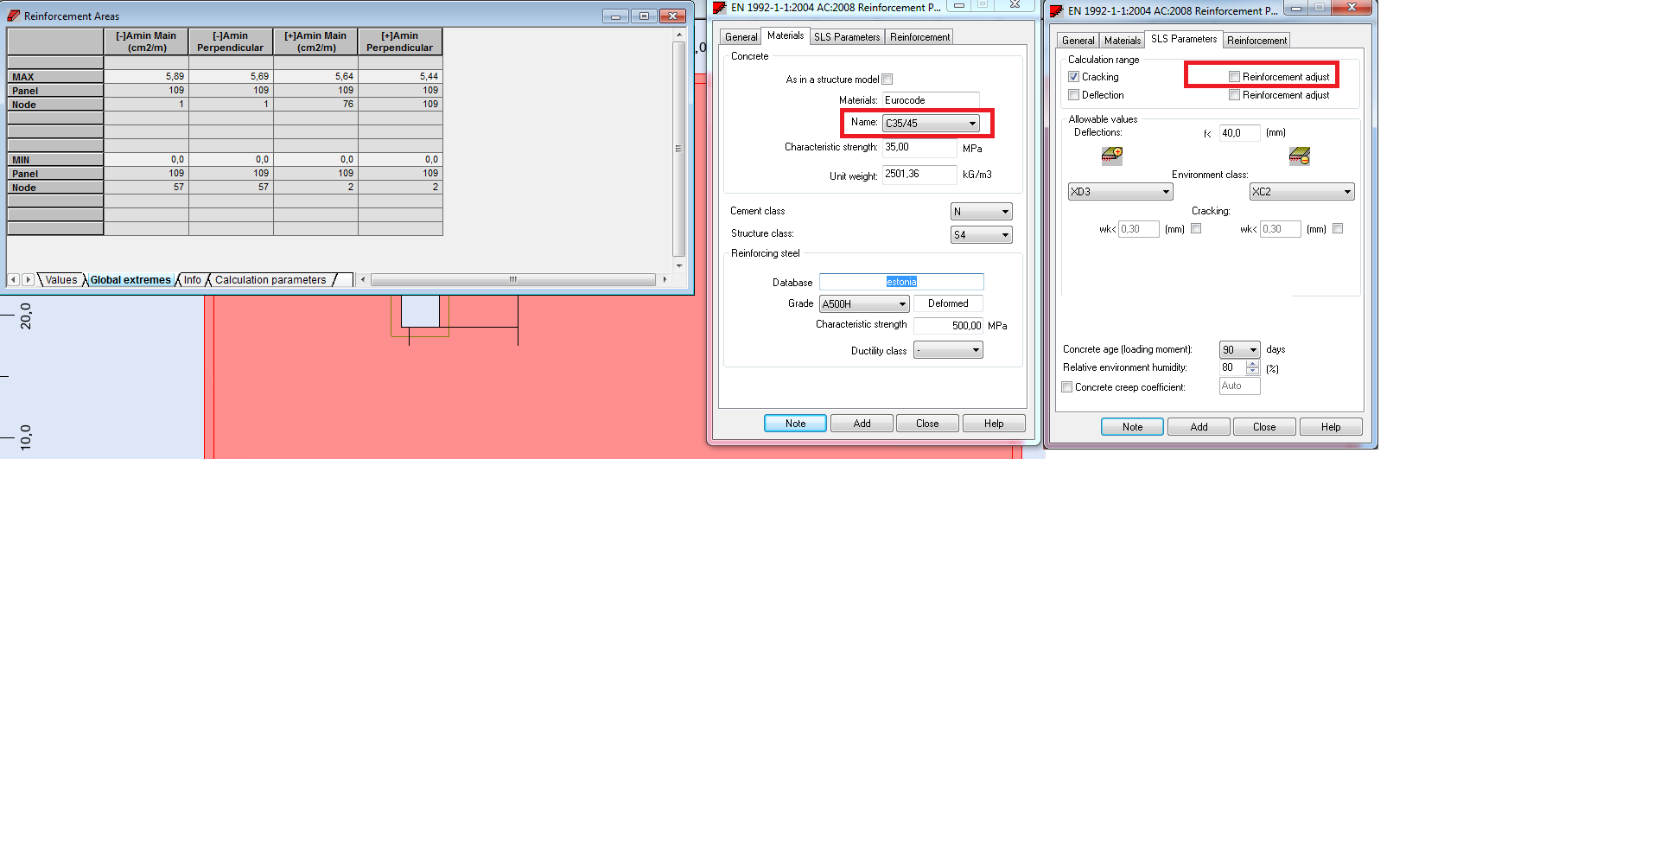Switch to General tab in Materials dialog

tap(741, 37)
